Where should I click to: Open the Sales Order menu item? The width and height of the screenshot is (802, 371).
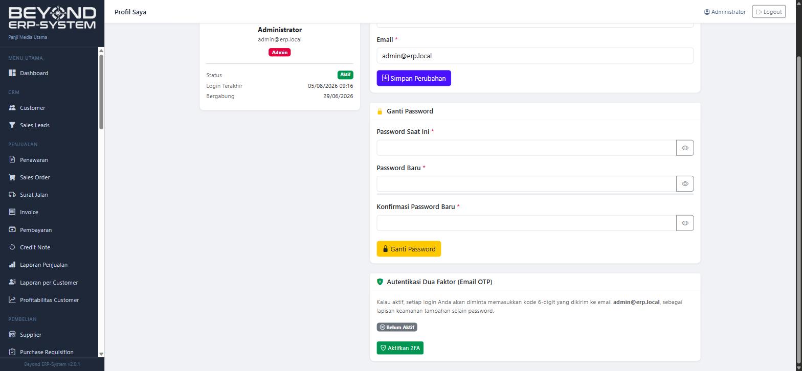(49, 177)
